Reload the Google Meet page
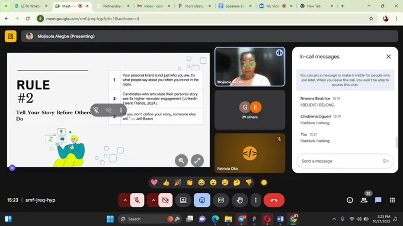Image resolution: width=403 pixels, height=226 pixels. 28,18
